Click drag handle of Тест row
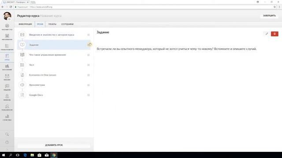The width and height of the screenshot is (282, 158). pos(89,65)
